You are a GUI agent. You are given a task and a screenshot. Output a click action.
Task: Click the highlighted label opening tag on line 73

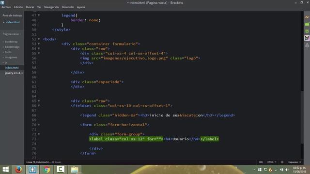(126, 139)
